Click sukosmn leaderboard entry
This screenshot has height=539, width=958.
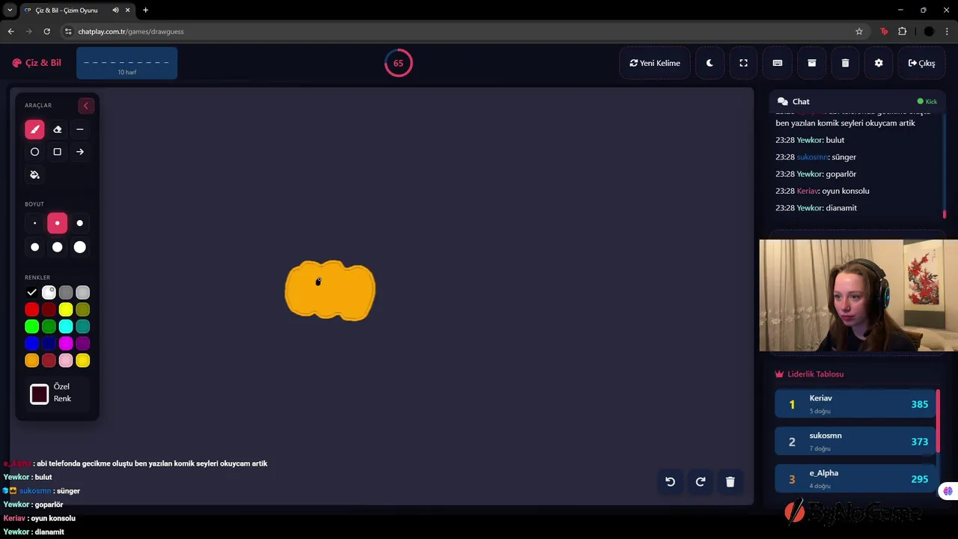[855, 442]
